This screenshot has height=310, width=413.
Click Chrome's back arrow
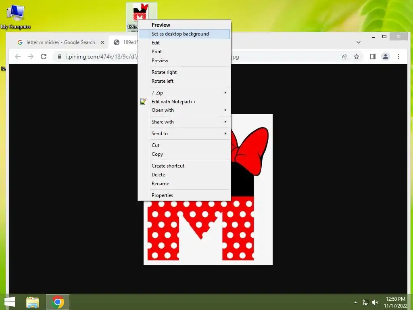pyautogui.click(x=18, y=57)
